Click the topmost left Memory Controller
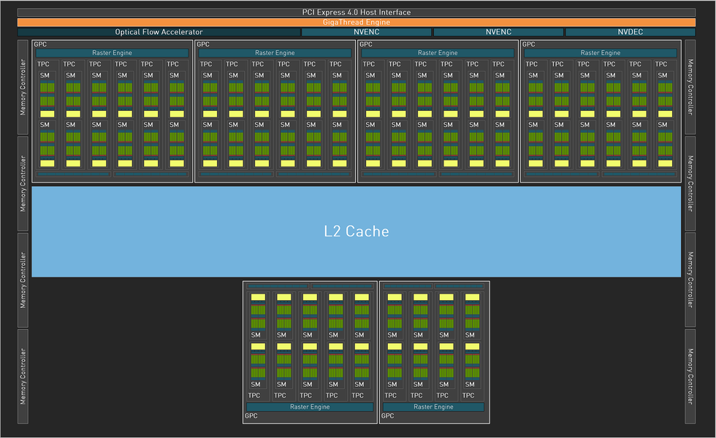 tap(23, 87)
